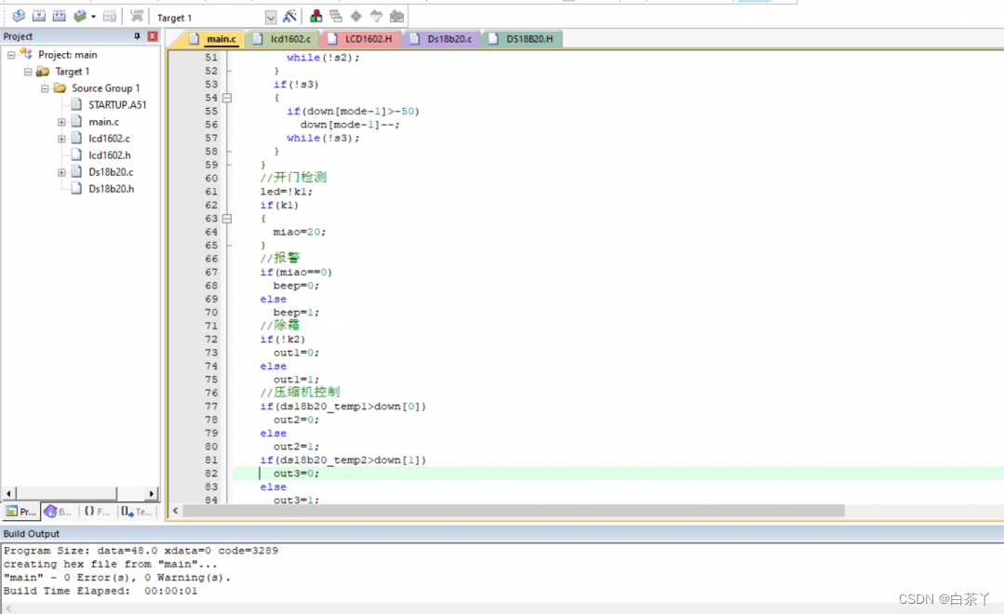Expand the Ds18b20.c tree node
This screenshot has height=614, width=1004.
point(61,172)
